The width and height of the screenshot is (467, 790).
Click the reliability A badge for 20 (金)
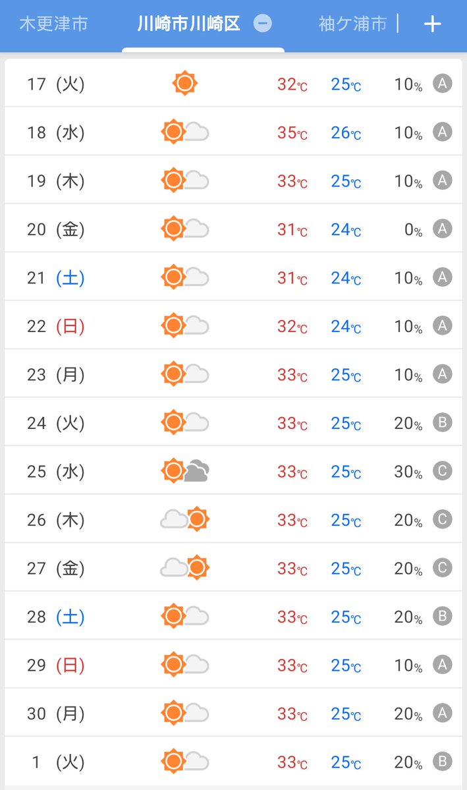tap(443, 229)
